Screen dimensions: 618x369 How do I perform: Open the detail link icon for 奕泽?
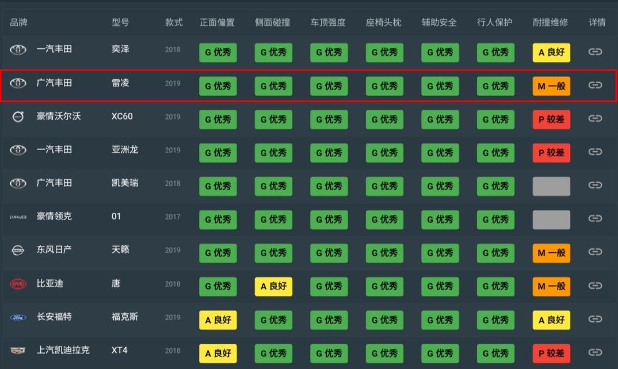pyautogui.click(x=597, y=52)
